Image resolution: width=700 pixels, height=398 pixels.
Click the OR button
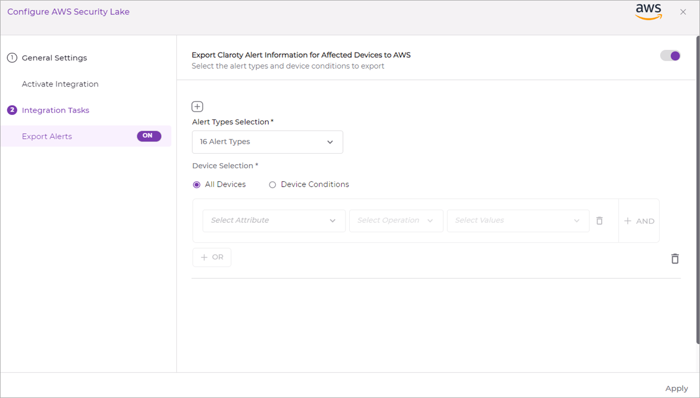(x=212, y=257)
